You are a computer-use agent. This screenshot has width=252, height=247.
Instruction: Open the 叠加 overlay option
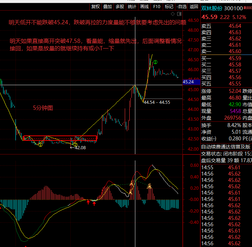click(108, 7)
